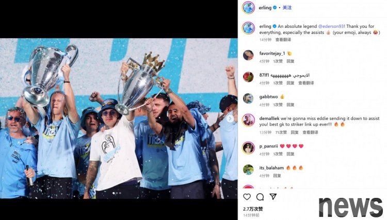Reply to its_balaham's comment
The height and width of the screenshot is (220, 387).
tap(277, 176)
